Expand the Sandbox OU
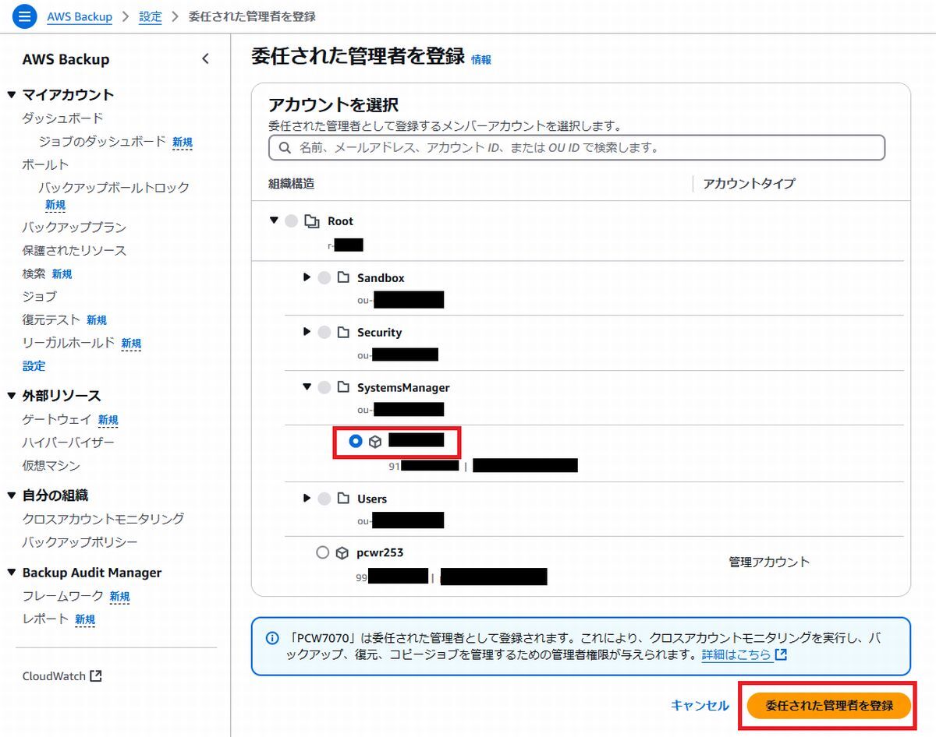 tap(307, 277)
